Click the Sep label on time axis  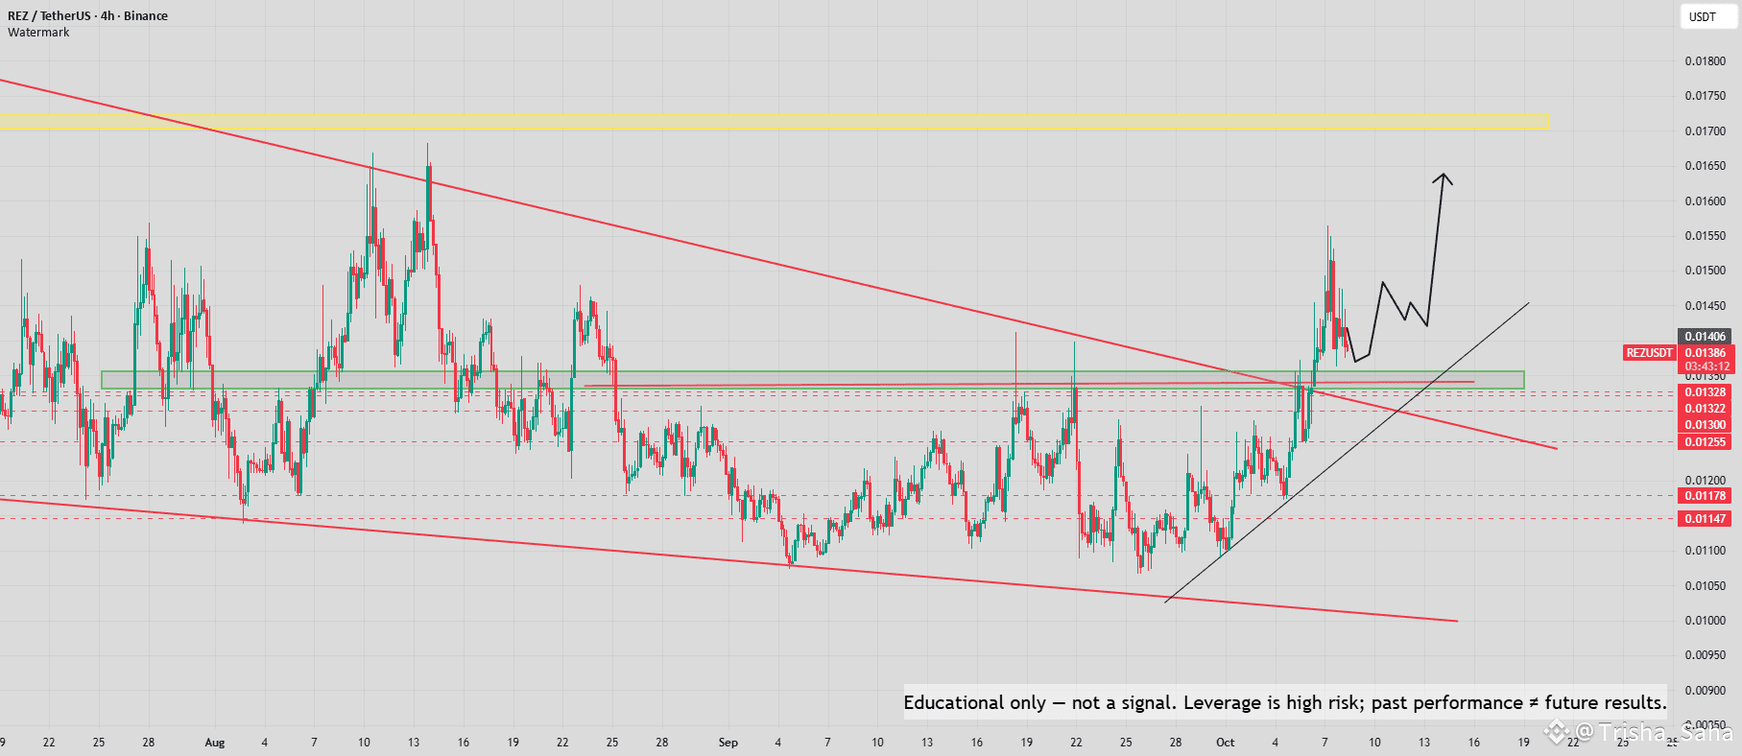(x=728, y=743)
